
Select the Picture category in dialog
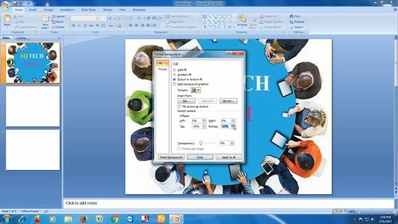coord(162,69)
